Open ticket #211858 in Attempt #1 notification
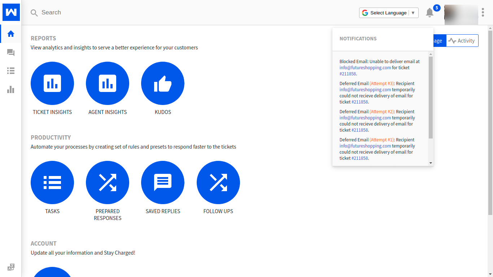The width and height of the screenshot is (493, 277). pyautogui.click(x=360, y=158)
